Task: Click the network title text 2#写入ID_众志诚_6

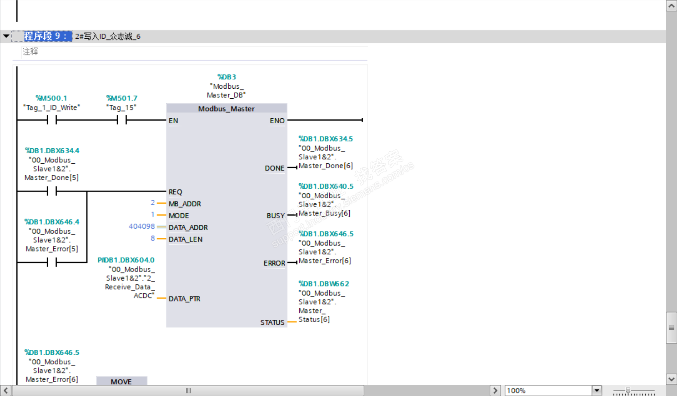Action: (108, 37)
